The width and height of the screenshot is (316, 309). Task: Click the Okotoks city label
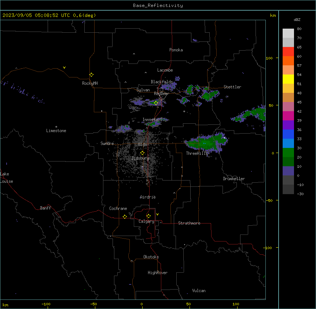click(151, 257)
